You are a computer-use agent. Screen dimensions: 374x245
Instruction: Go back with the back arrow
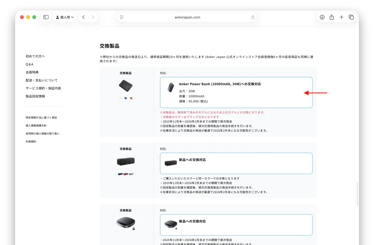tap(84, 17)
